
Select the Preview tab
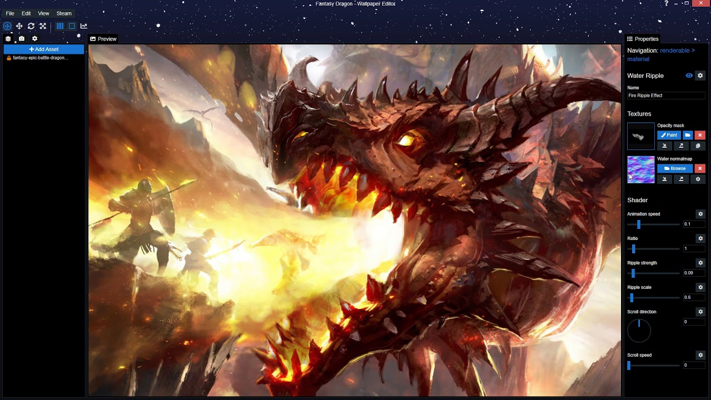pos(103,39)
